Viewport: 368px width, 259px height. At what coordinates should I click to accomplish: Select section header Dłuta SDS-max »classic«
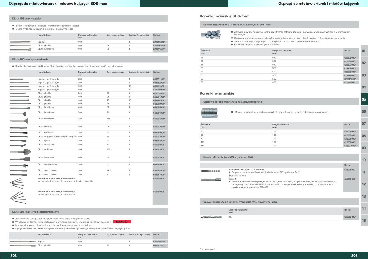click(x=89, y=18)
